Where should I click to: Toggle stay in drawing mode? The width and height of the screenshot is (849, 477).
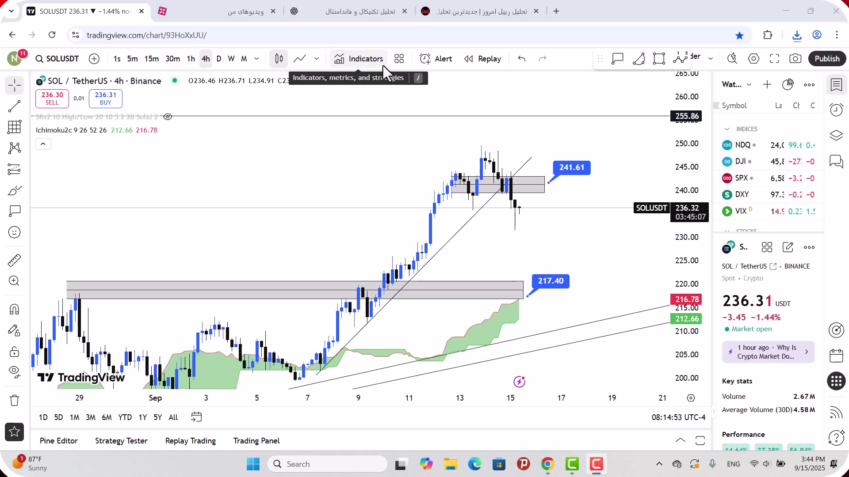point(14,330)
